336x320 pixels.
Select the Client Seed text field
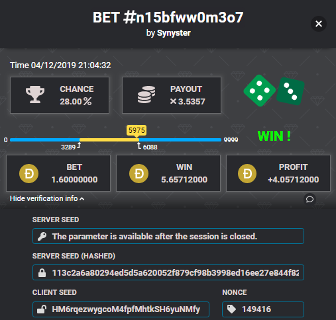[121, 309]
